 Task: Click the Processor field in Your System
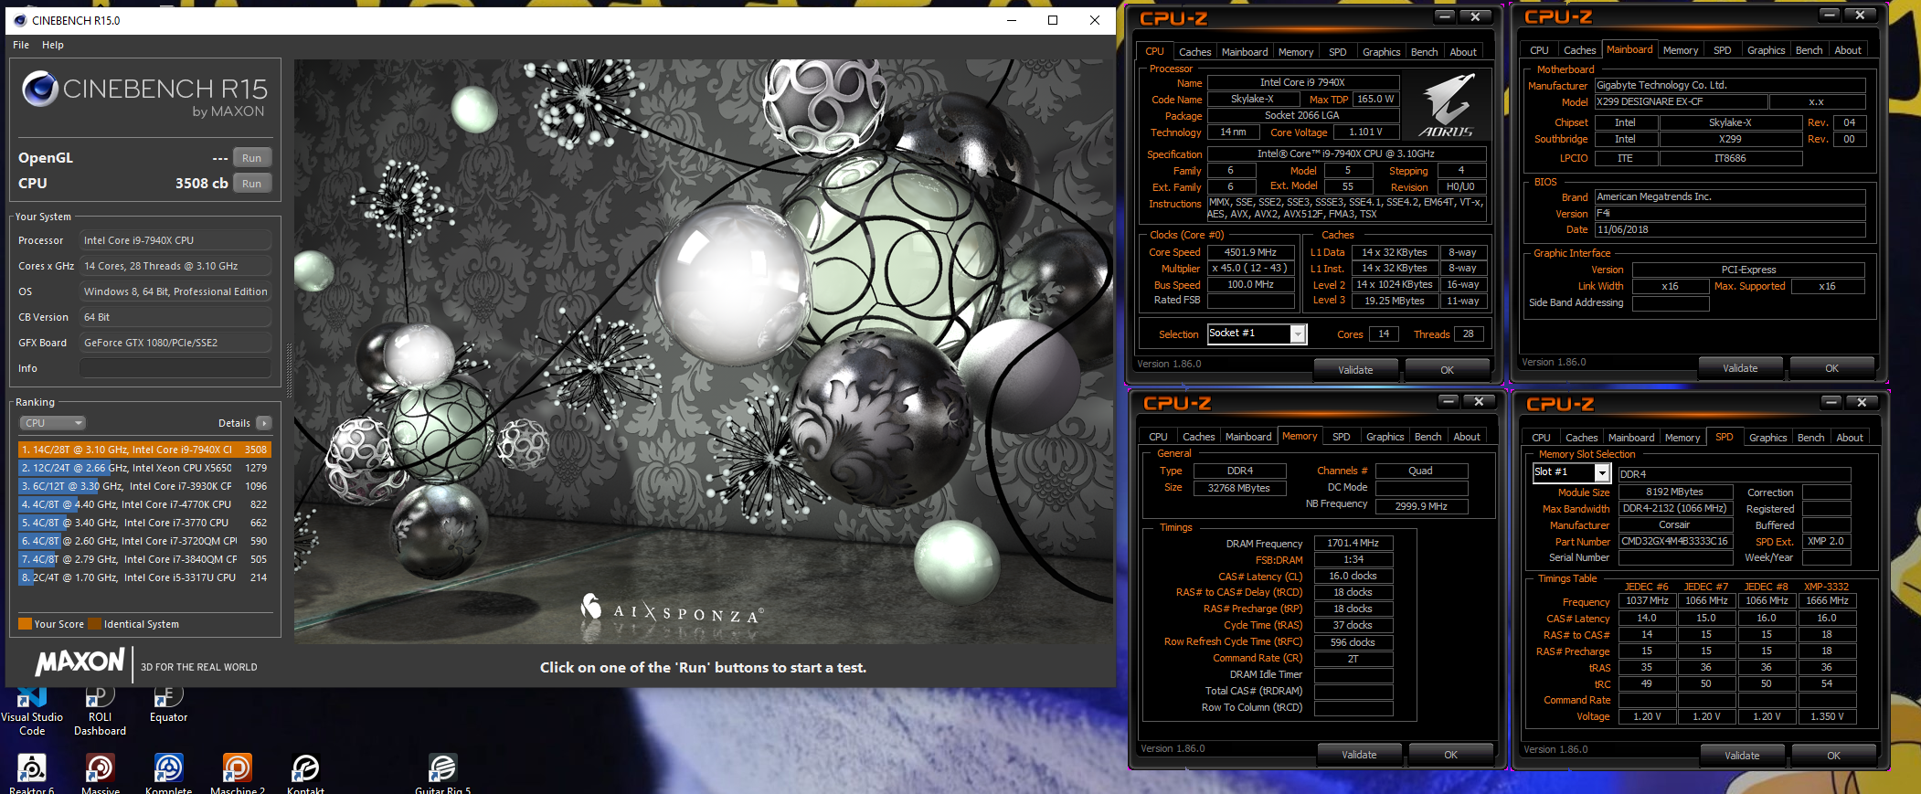175,240
